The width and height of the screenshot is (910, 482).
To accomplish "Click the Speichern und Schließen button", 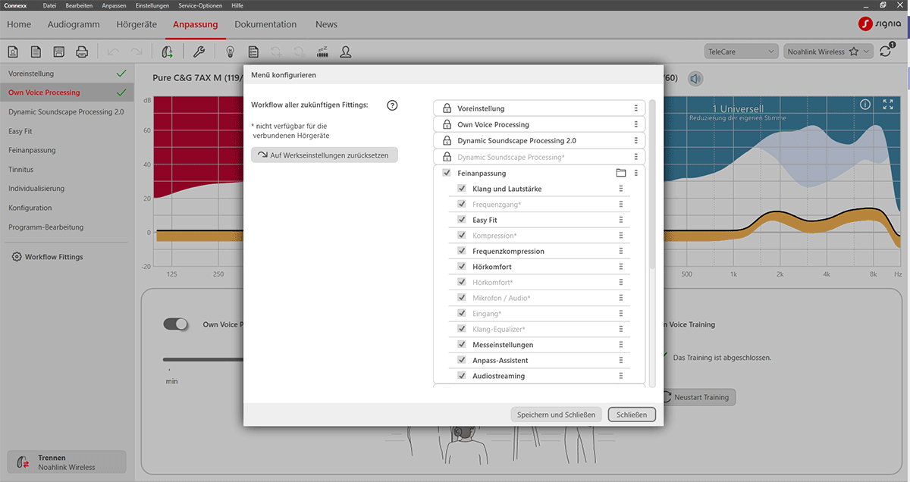I will tap(556, 414).
